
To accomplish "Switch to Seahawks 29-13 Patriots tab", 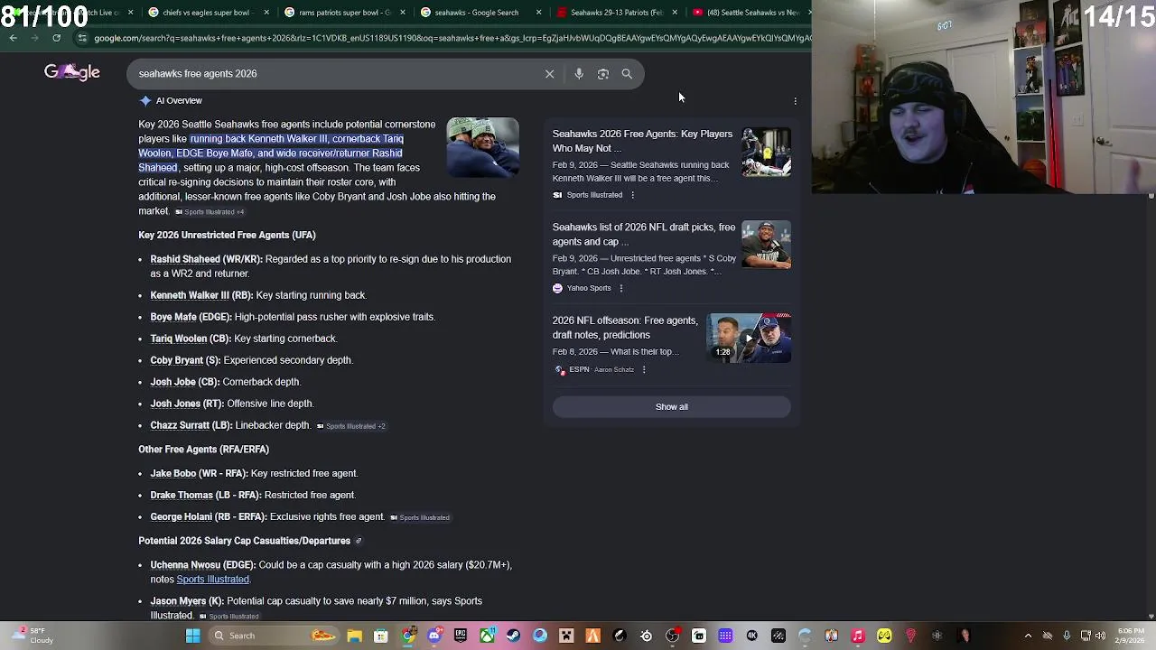I will (616, 13).
